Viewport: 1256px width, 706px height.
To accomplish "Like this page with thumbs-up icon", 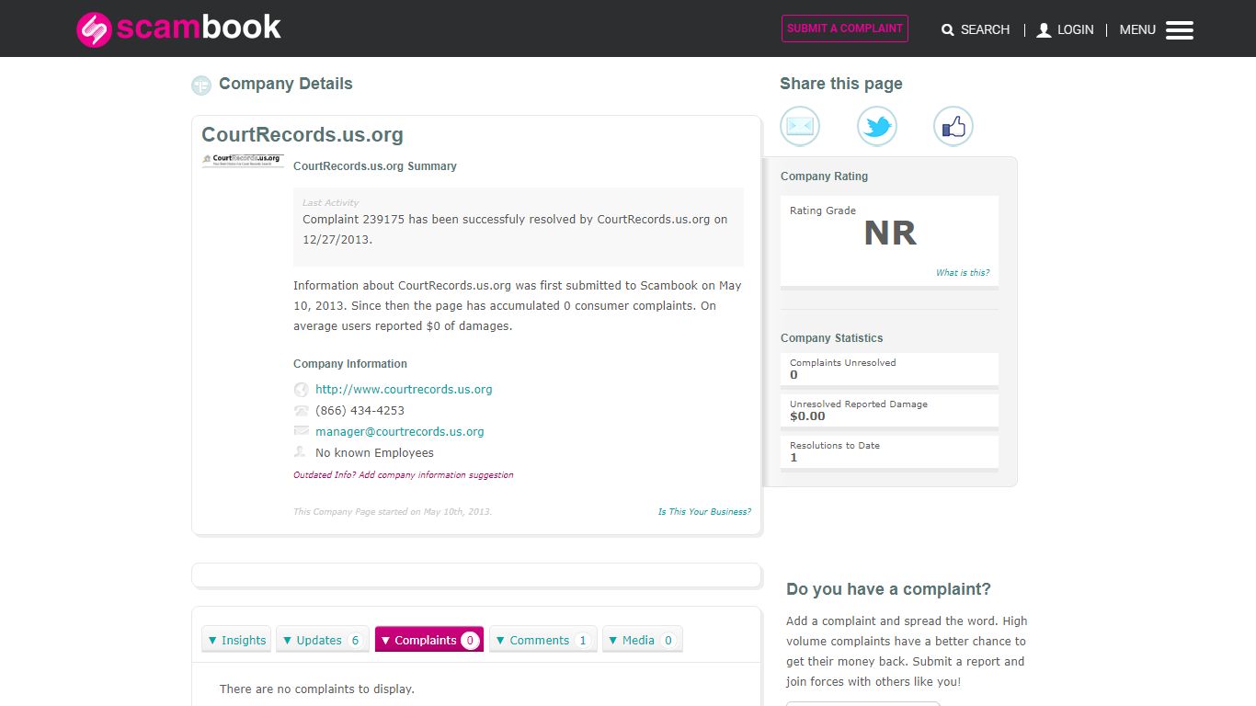I will tap(953, 126).
